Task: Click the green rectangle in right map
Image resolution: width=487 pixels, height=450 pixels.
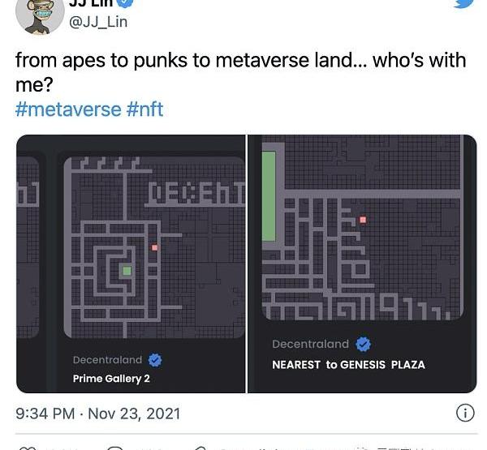Action: coord(269,196)
